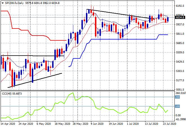Click the 260.5167 CCI scale value

click(x=181, y=93)
